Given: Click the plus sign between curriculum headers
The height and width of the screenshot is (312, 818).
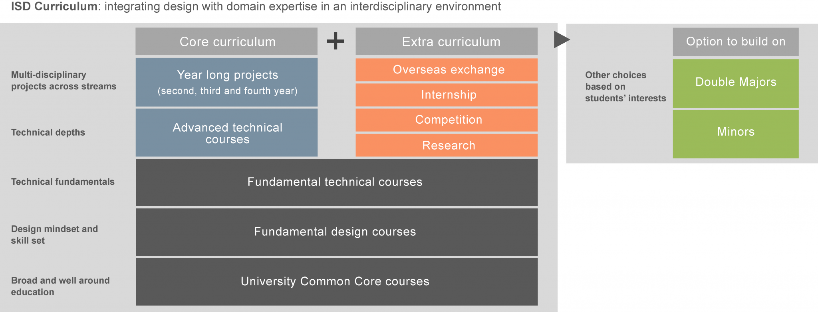Looking at the screenshot, I should pyautogui.click(x=336, y=41).
